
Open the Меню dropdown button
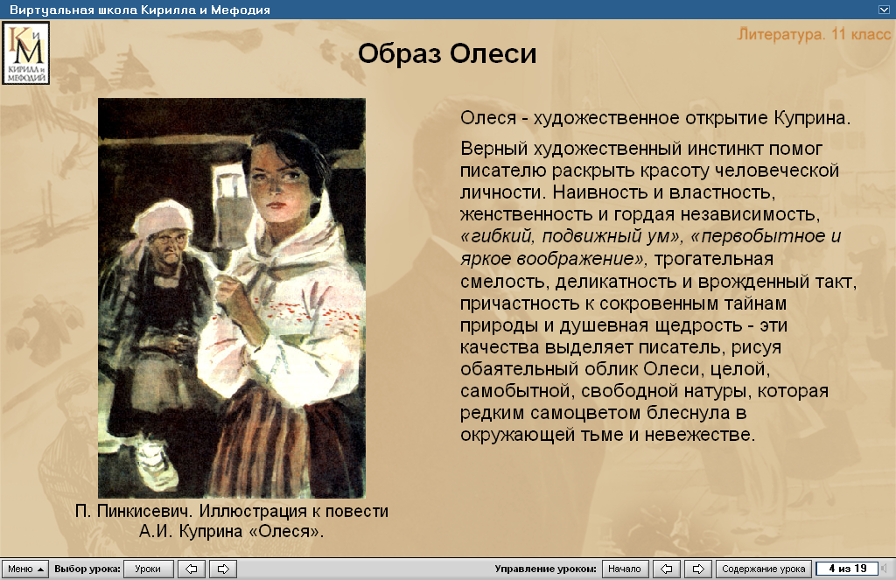[25, 570]
